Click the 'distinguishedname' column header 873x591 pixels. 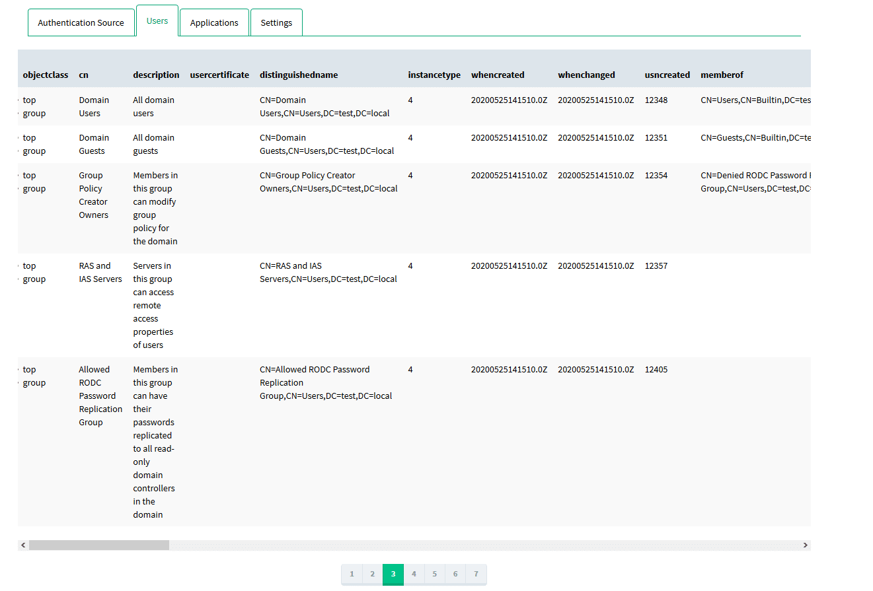pyautogui.click(x=299, y=75)
